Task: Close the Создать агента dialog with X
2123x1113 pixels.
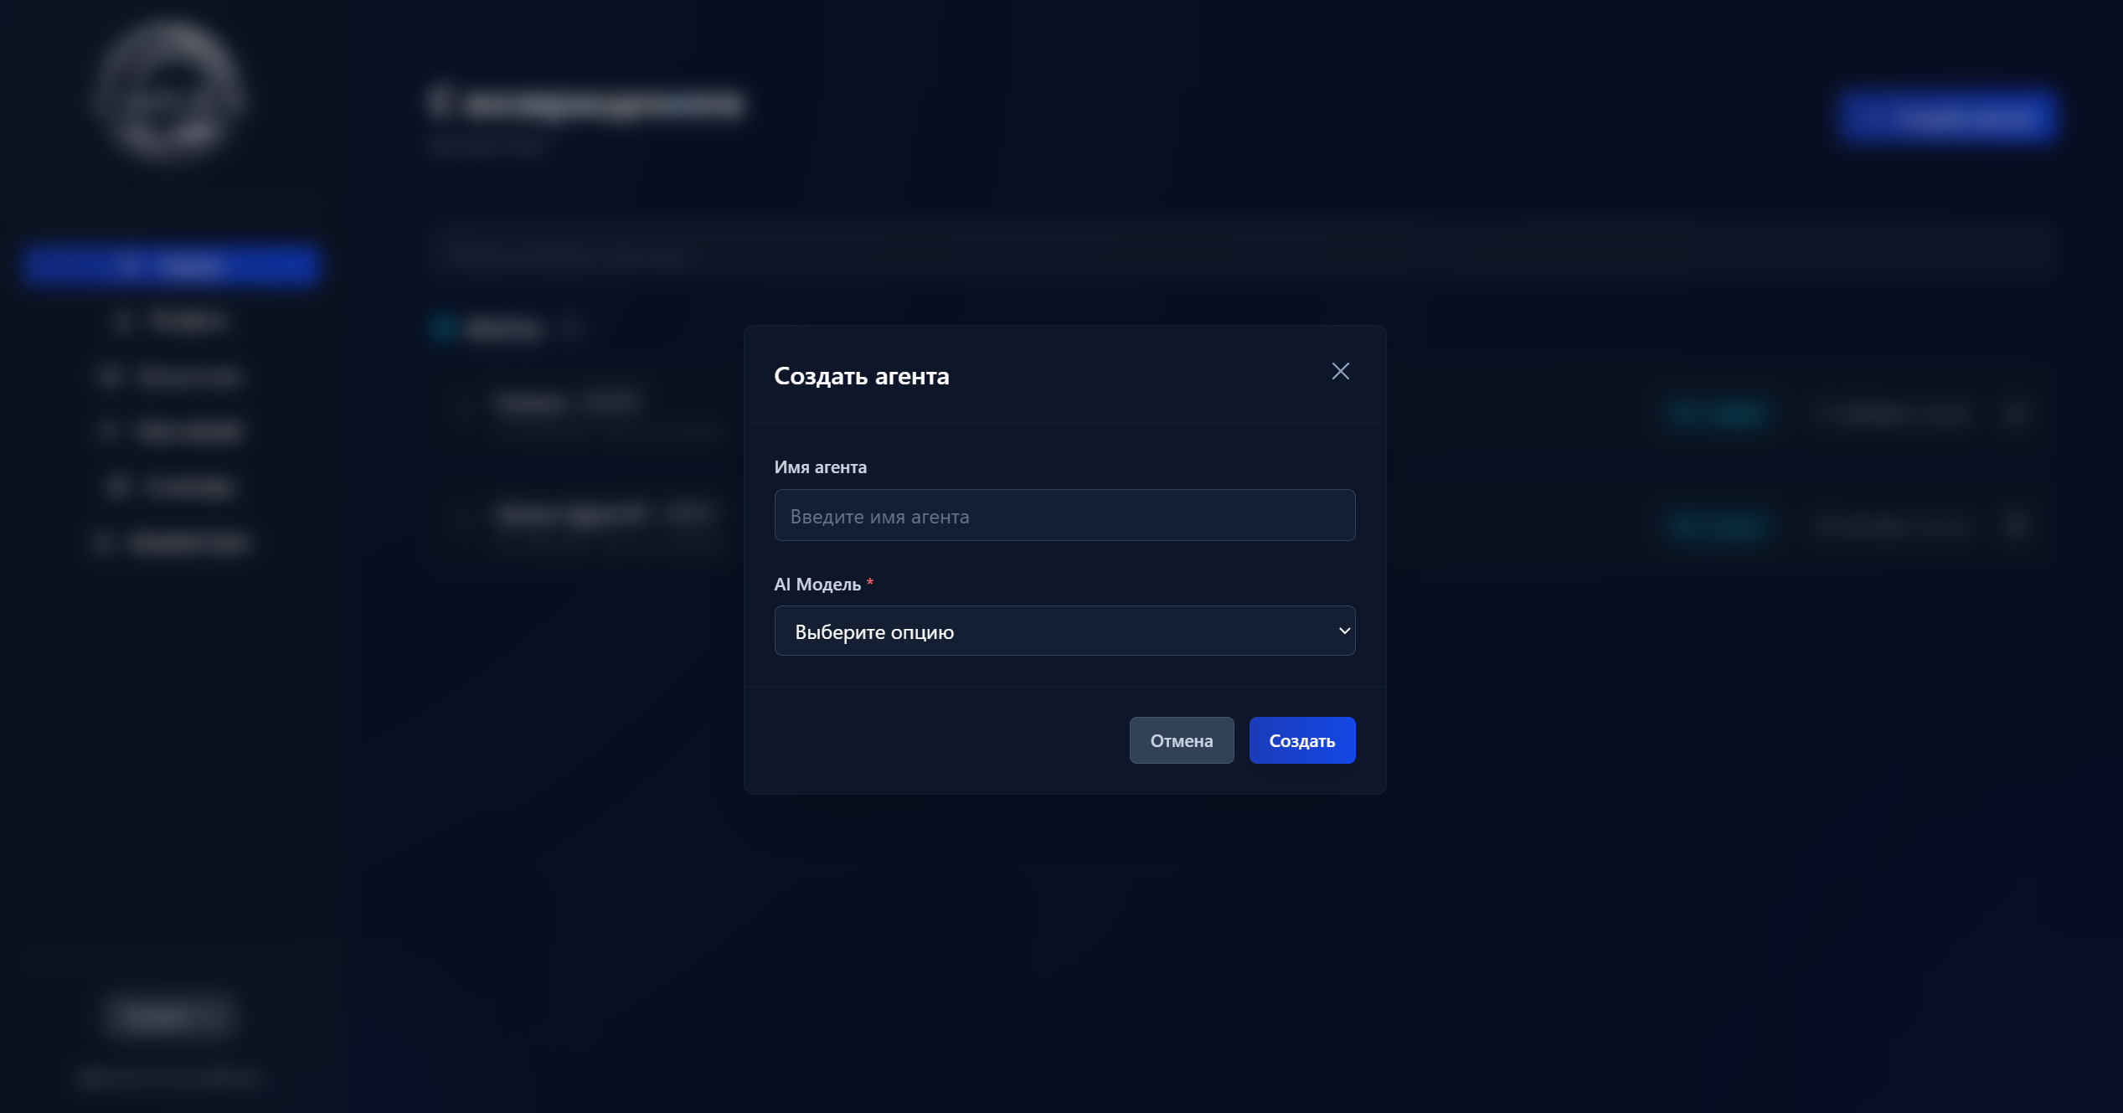Action: point(1340,371)
